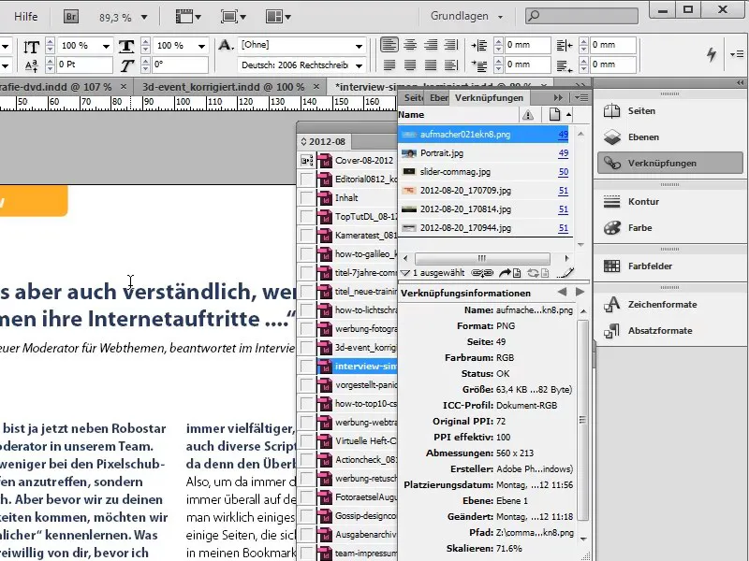Toggle checkbox beside Actioncheck book document
The image size is (749, 561).
pos(306,460)
